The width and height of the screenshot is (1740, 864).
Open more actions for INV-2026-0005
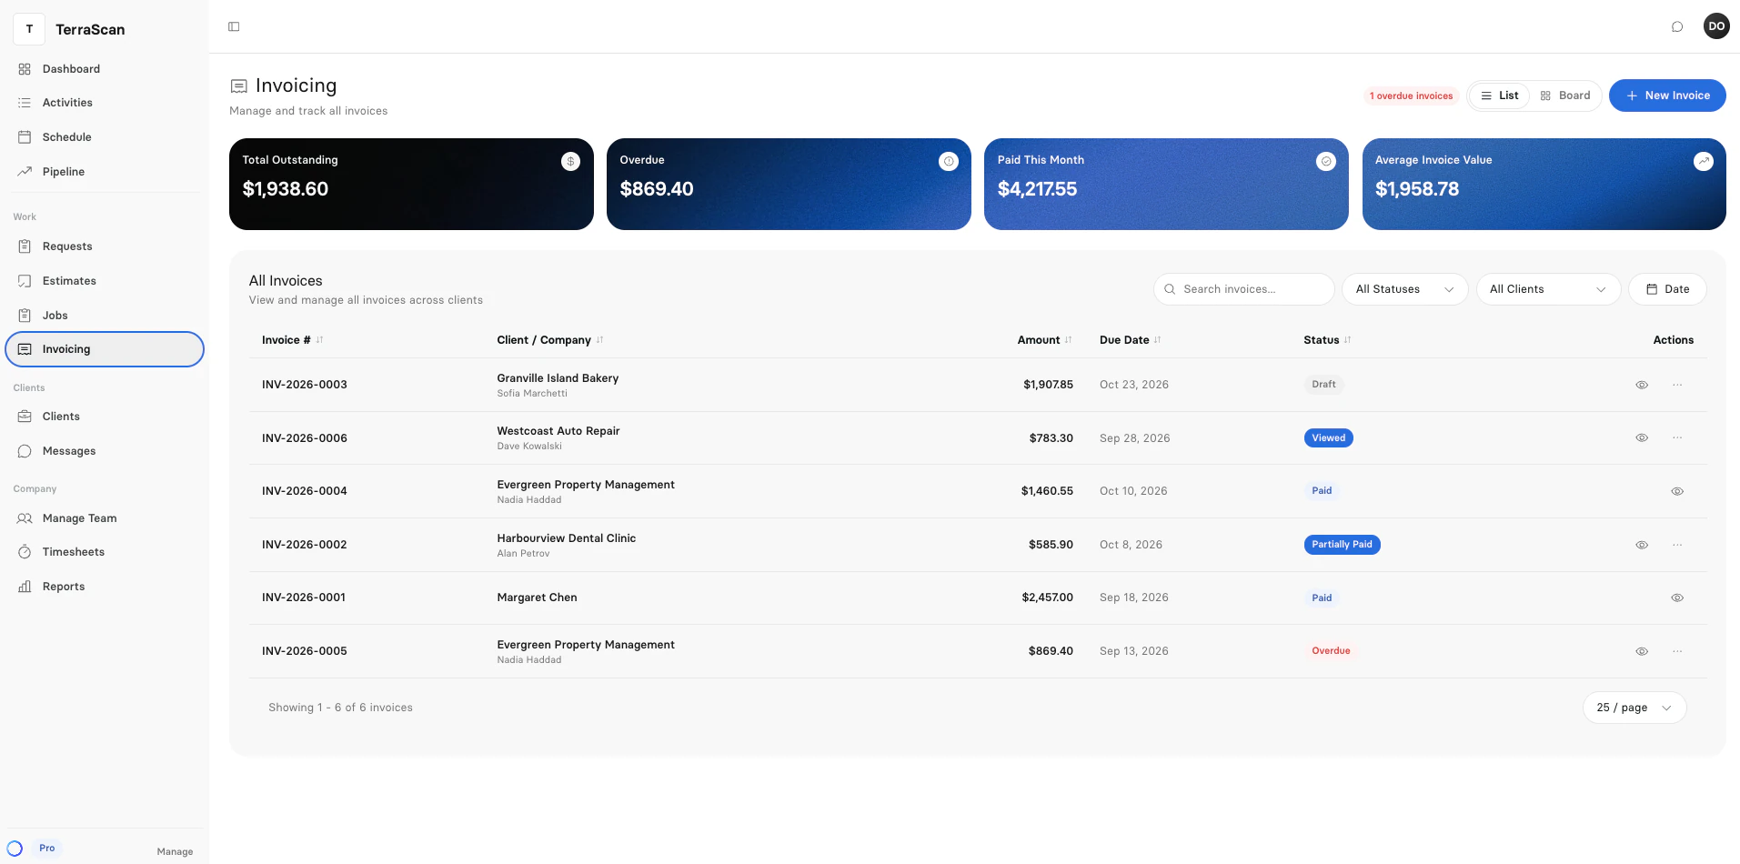click(x=1677, y=651)
